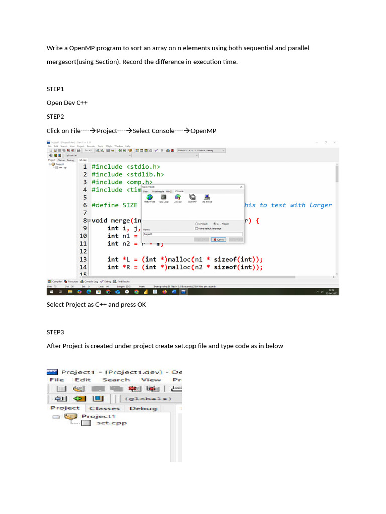Click the Syntax Check checkmark toolbar icon
This screenshot has height=514, width=386.
(x=156, y=150)
